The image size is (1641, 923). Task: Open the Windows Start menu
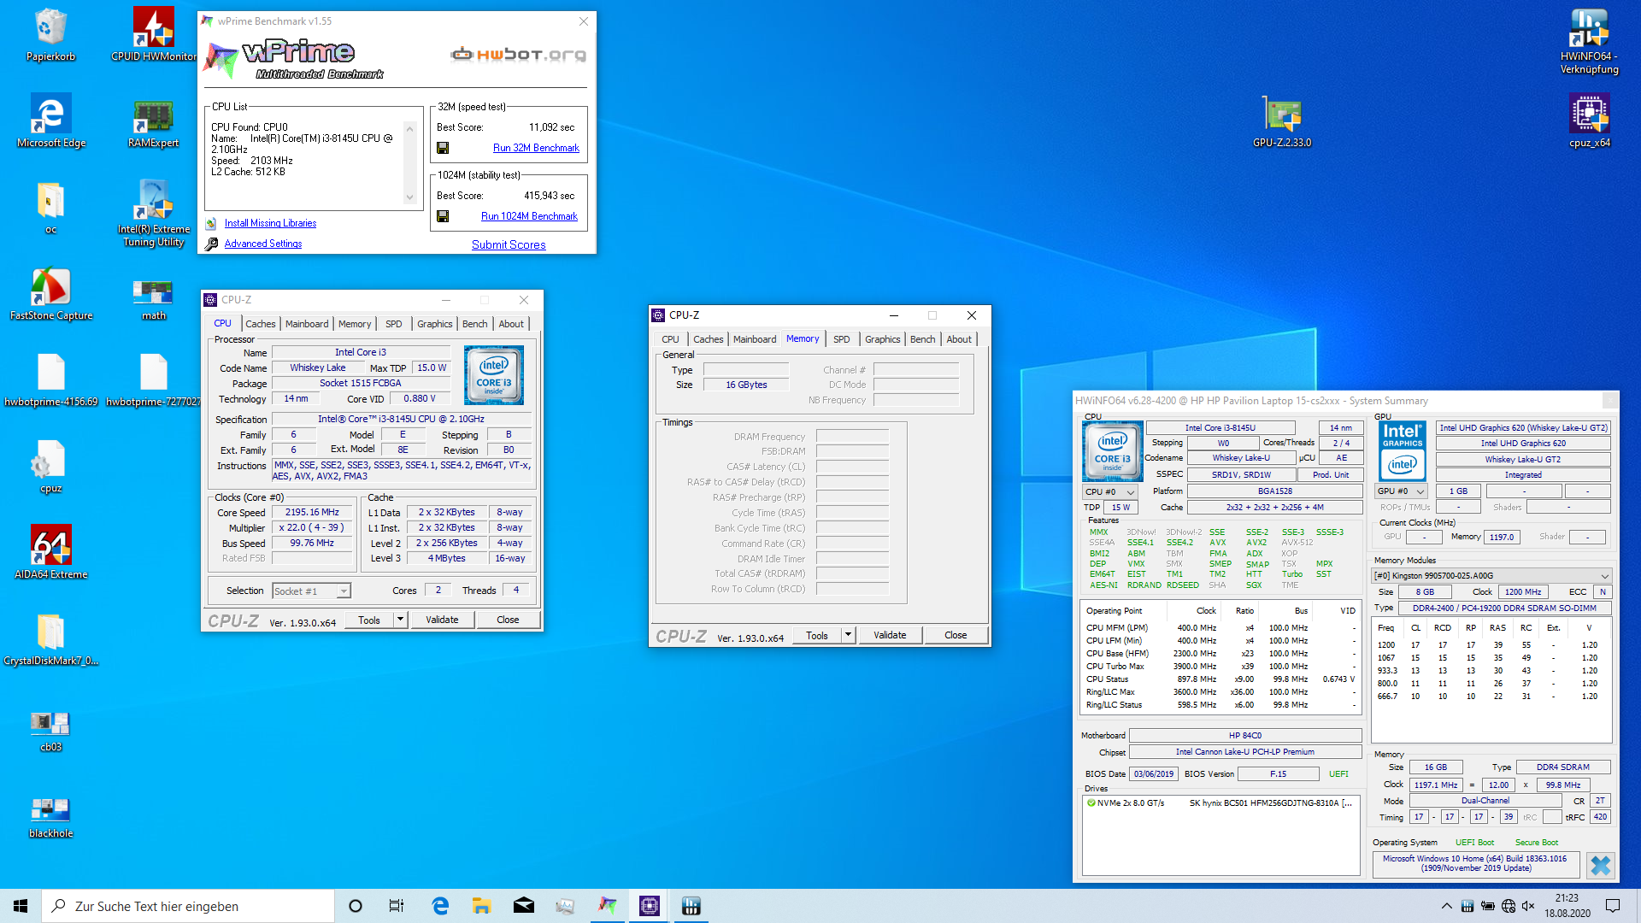21,906
